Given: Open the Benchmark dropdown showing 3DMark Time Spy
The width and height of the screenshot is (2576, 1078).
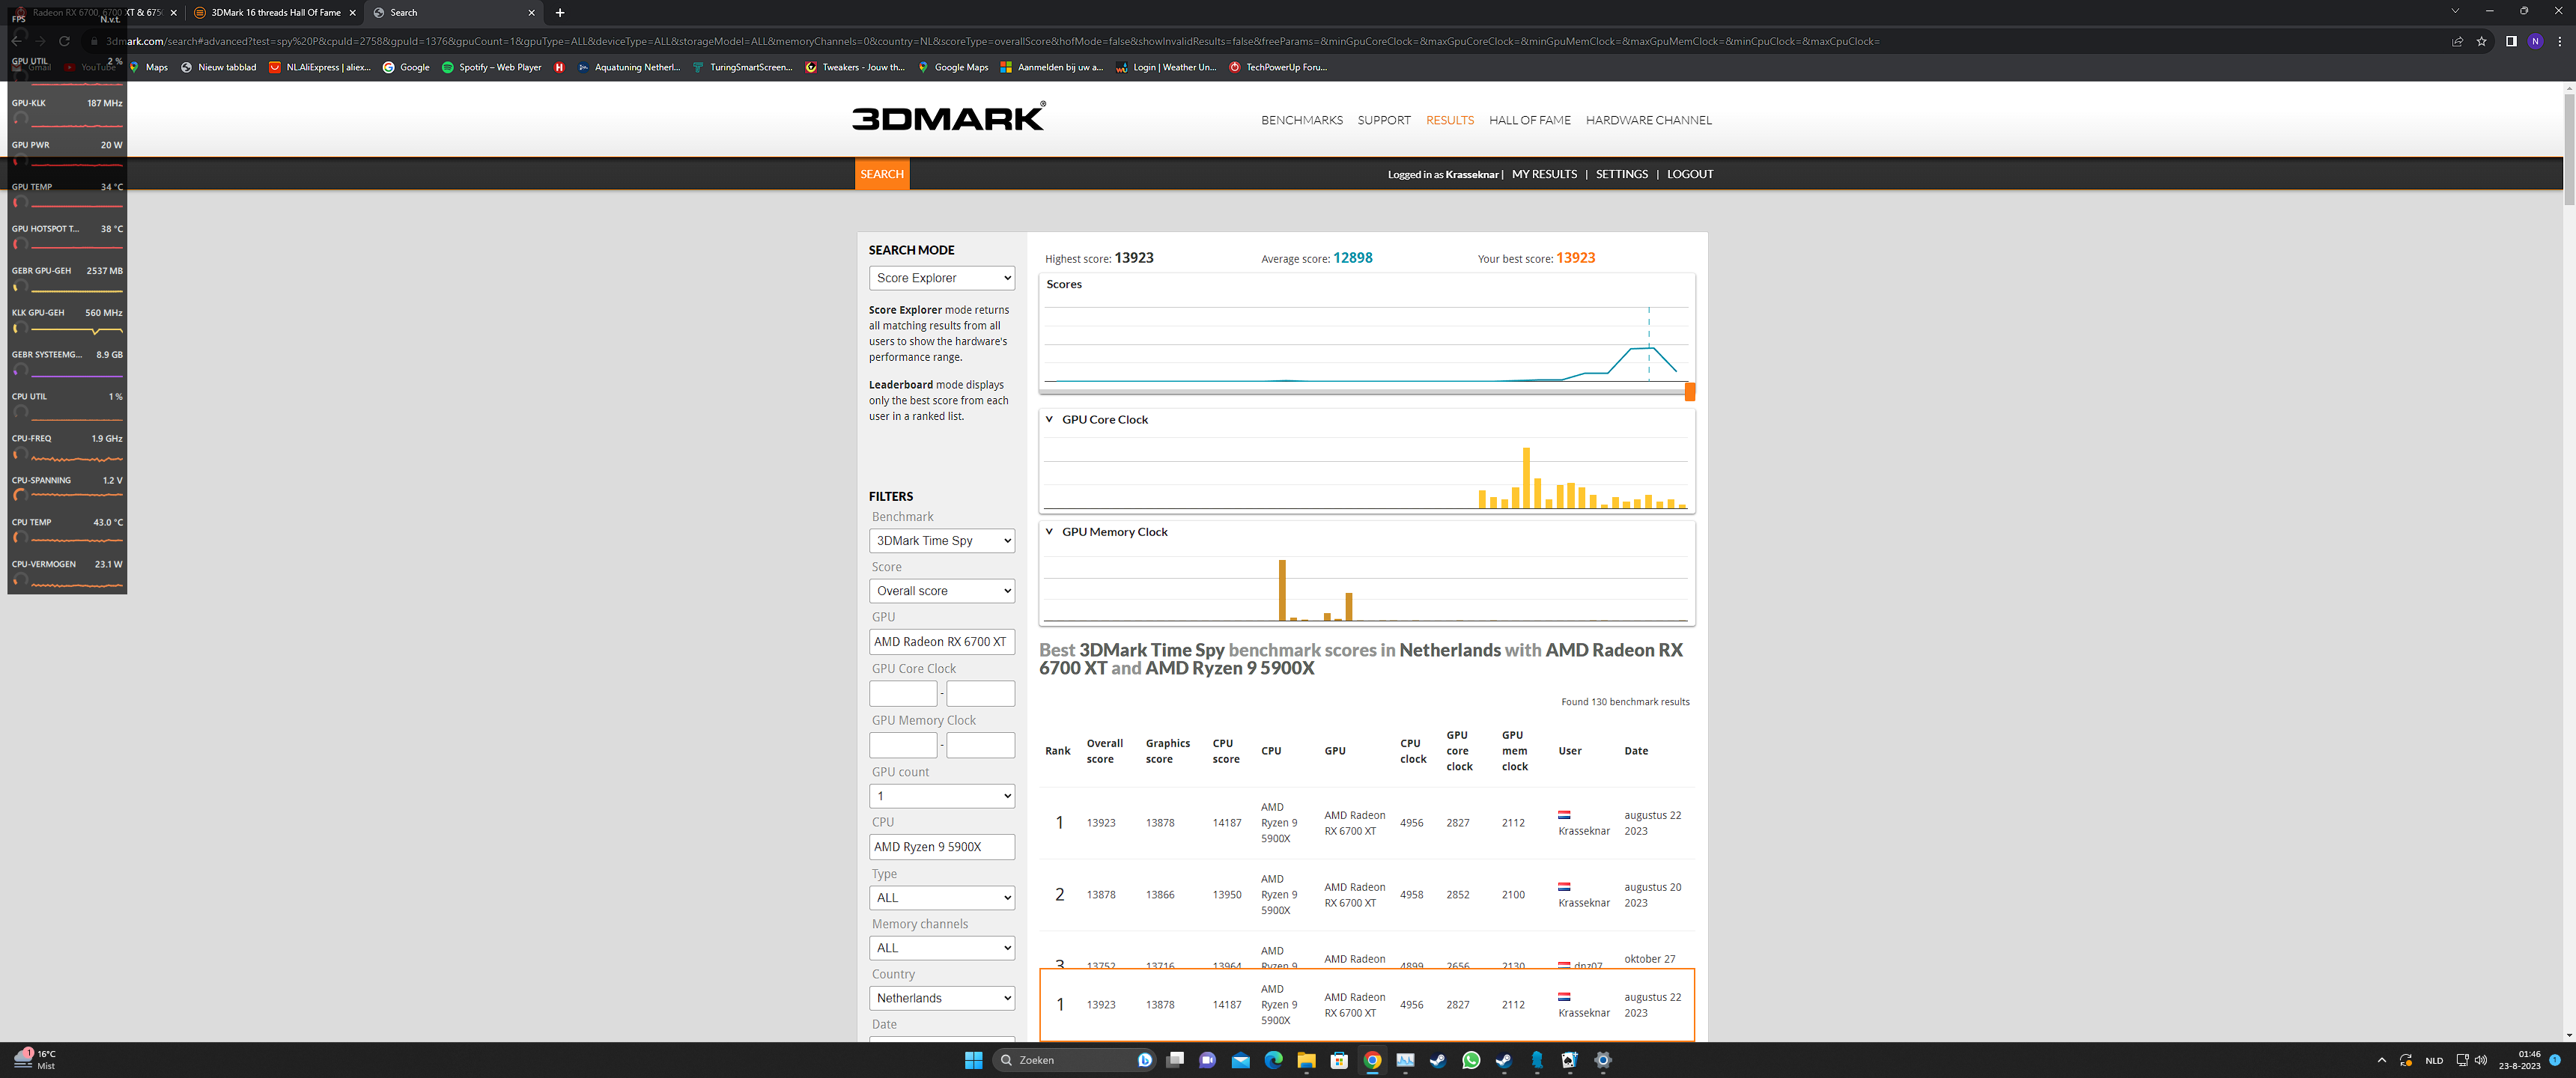Looking at the screenshot, I should 942,541.
